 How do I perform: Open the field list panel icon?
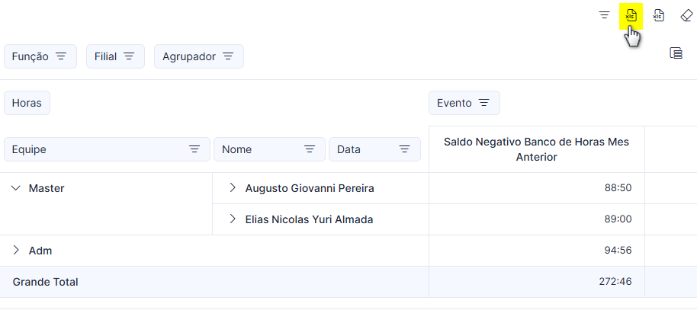click(x=676, y=53)
